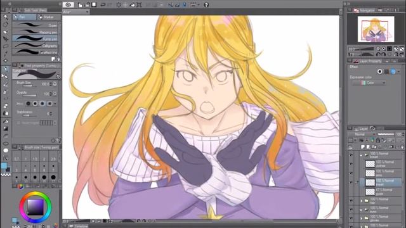
Task: Open the Timeline tab at bottom
Action: tap(79, 226)
